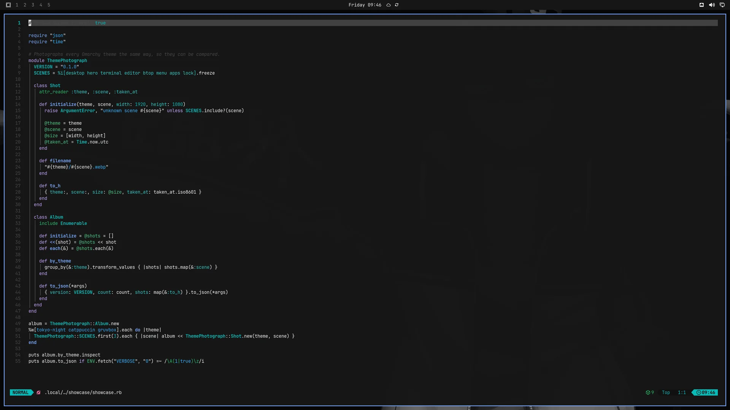Click the Friday 09:46 clock in top bar

(x=365, y=5)
